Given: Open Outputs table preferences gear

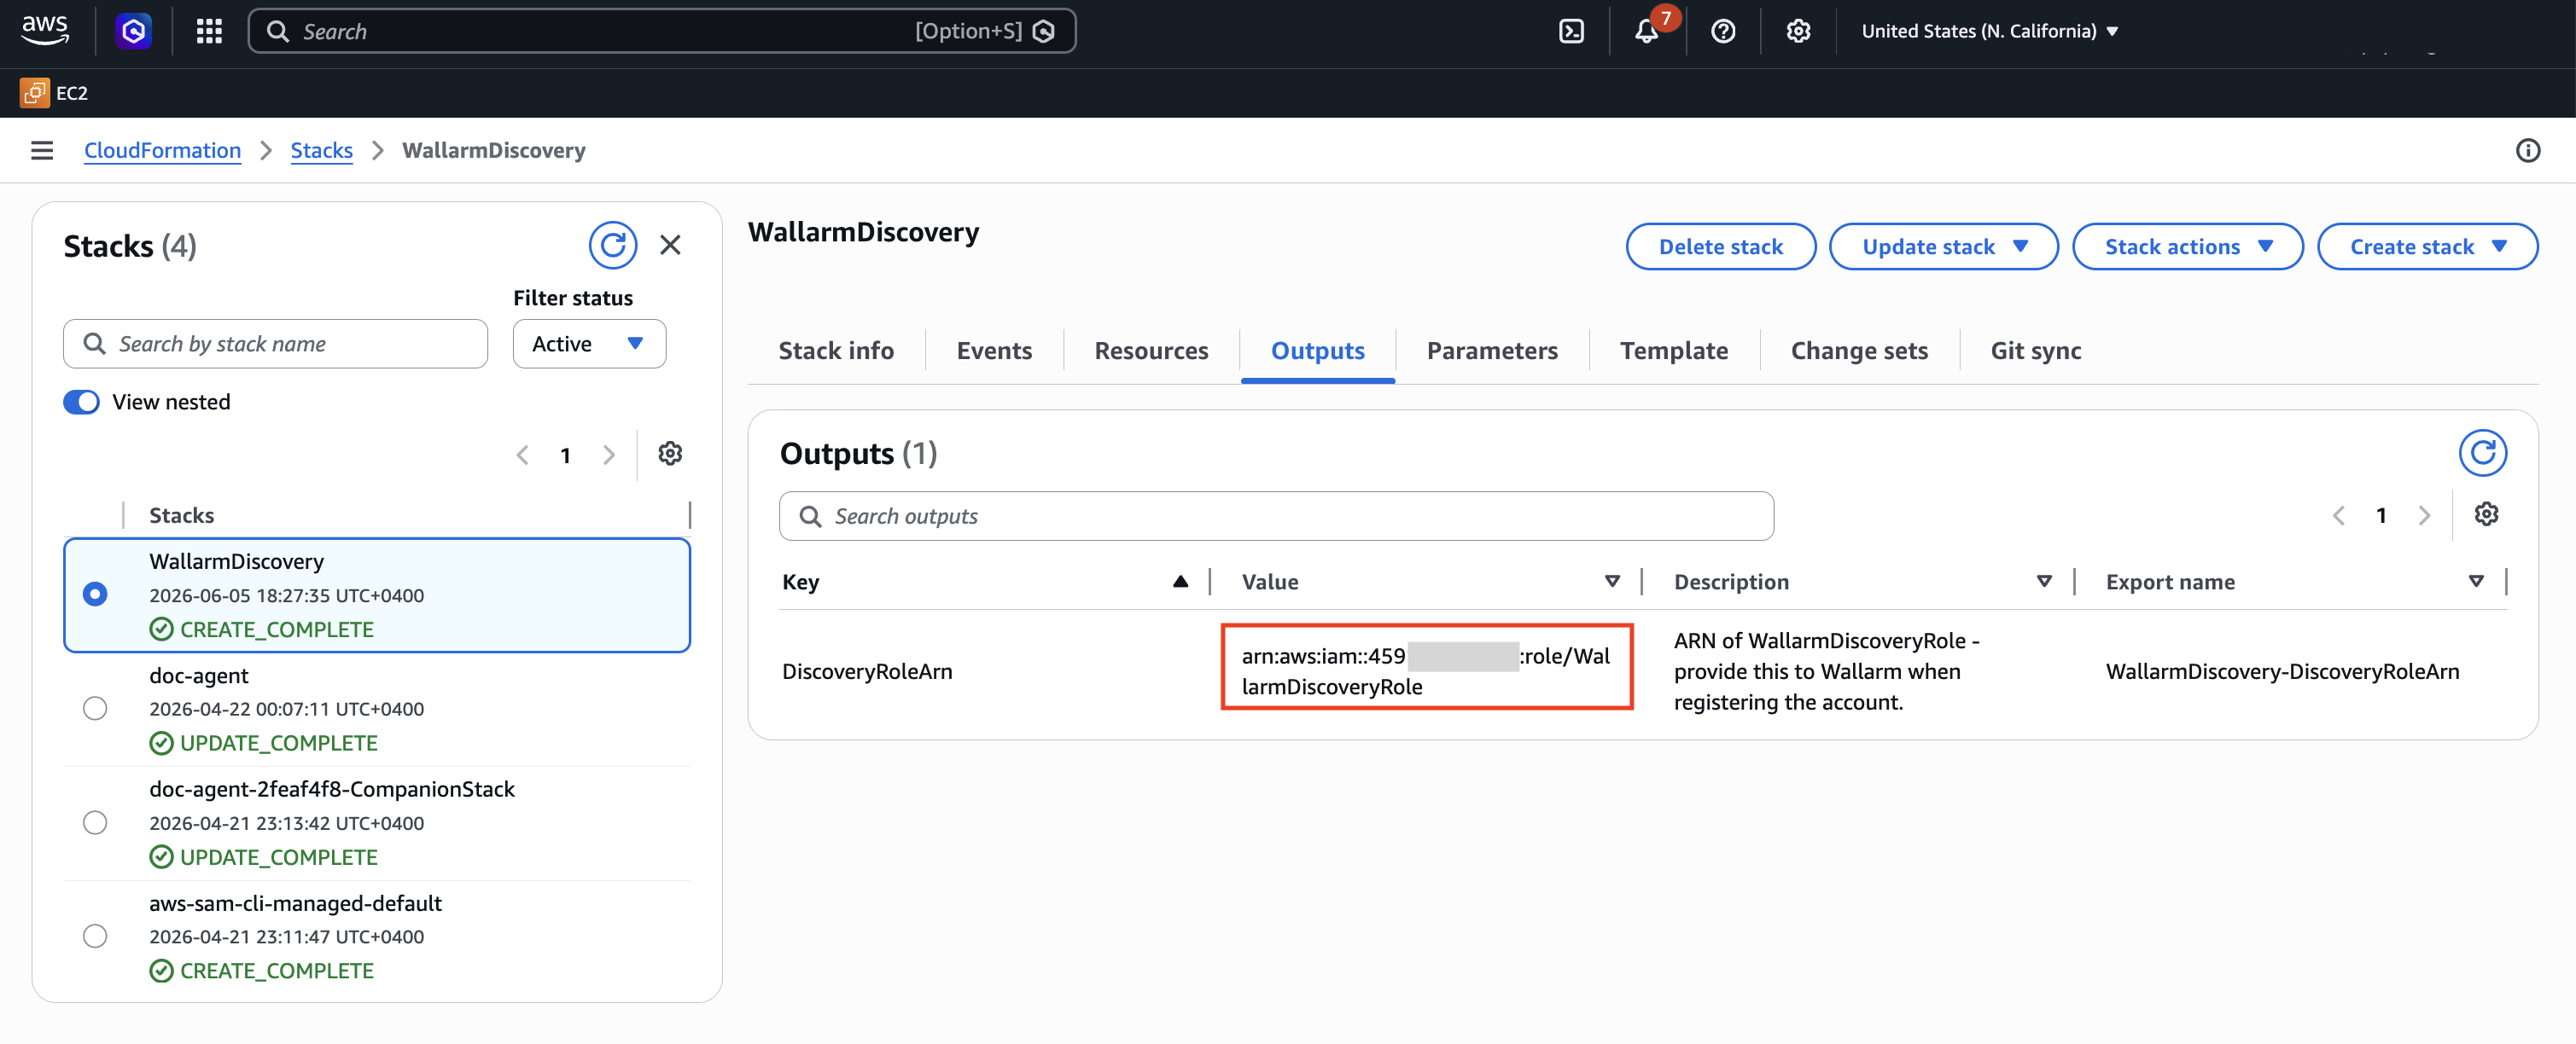Looking at the screenshot, I should coord(2486,514).
